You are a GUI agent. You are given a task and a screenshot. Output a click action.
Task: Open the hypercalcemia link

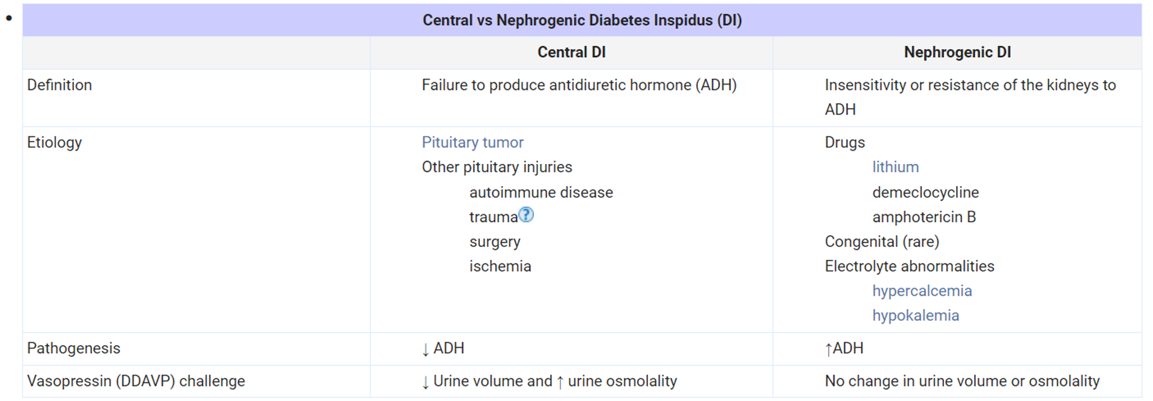pyautogui.click(x=921, y=291)
